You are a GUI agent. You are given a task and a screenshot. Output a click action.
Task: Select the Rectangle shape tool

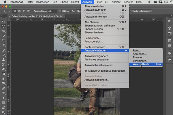(3, 103)
